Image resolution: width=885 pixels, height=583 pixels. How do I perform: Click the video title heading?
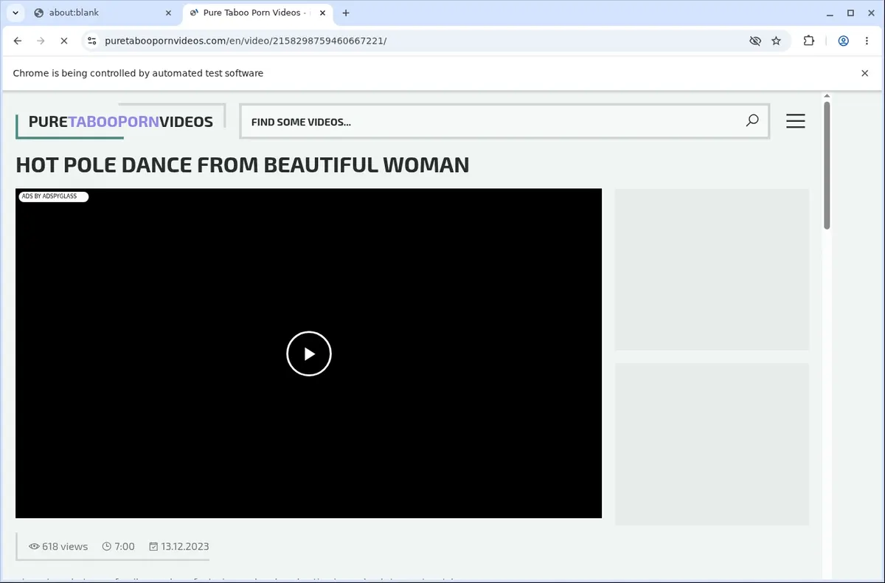pyautogui.click(x=243, y=165)
